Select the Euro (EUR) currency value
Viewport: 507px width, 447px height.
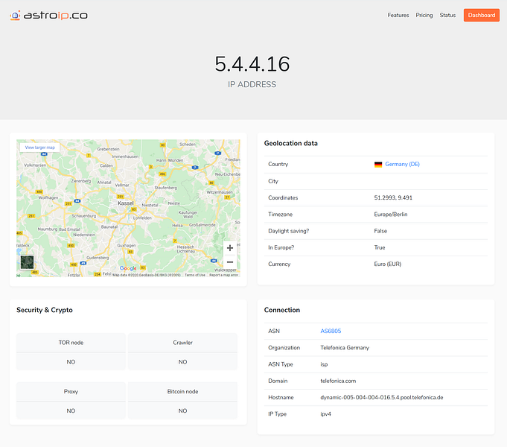387,264
